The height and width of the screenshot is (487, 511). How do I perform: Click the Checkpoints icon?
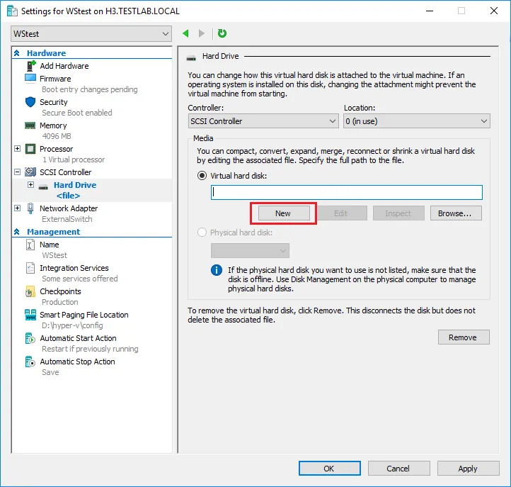tap(30, 291)
